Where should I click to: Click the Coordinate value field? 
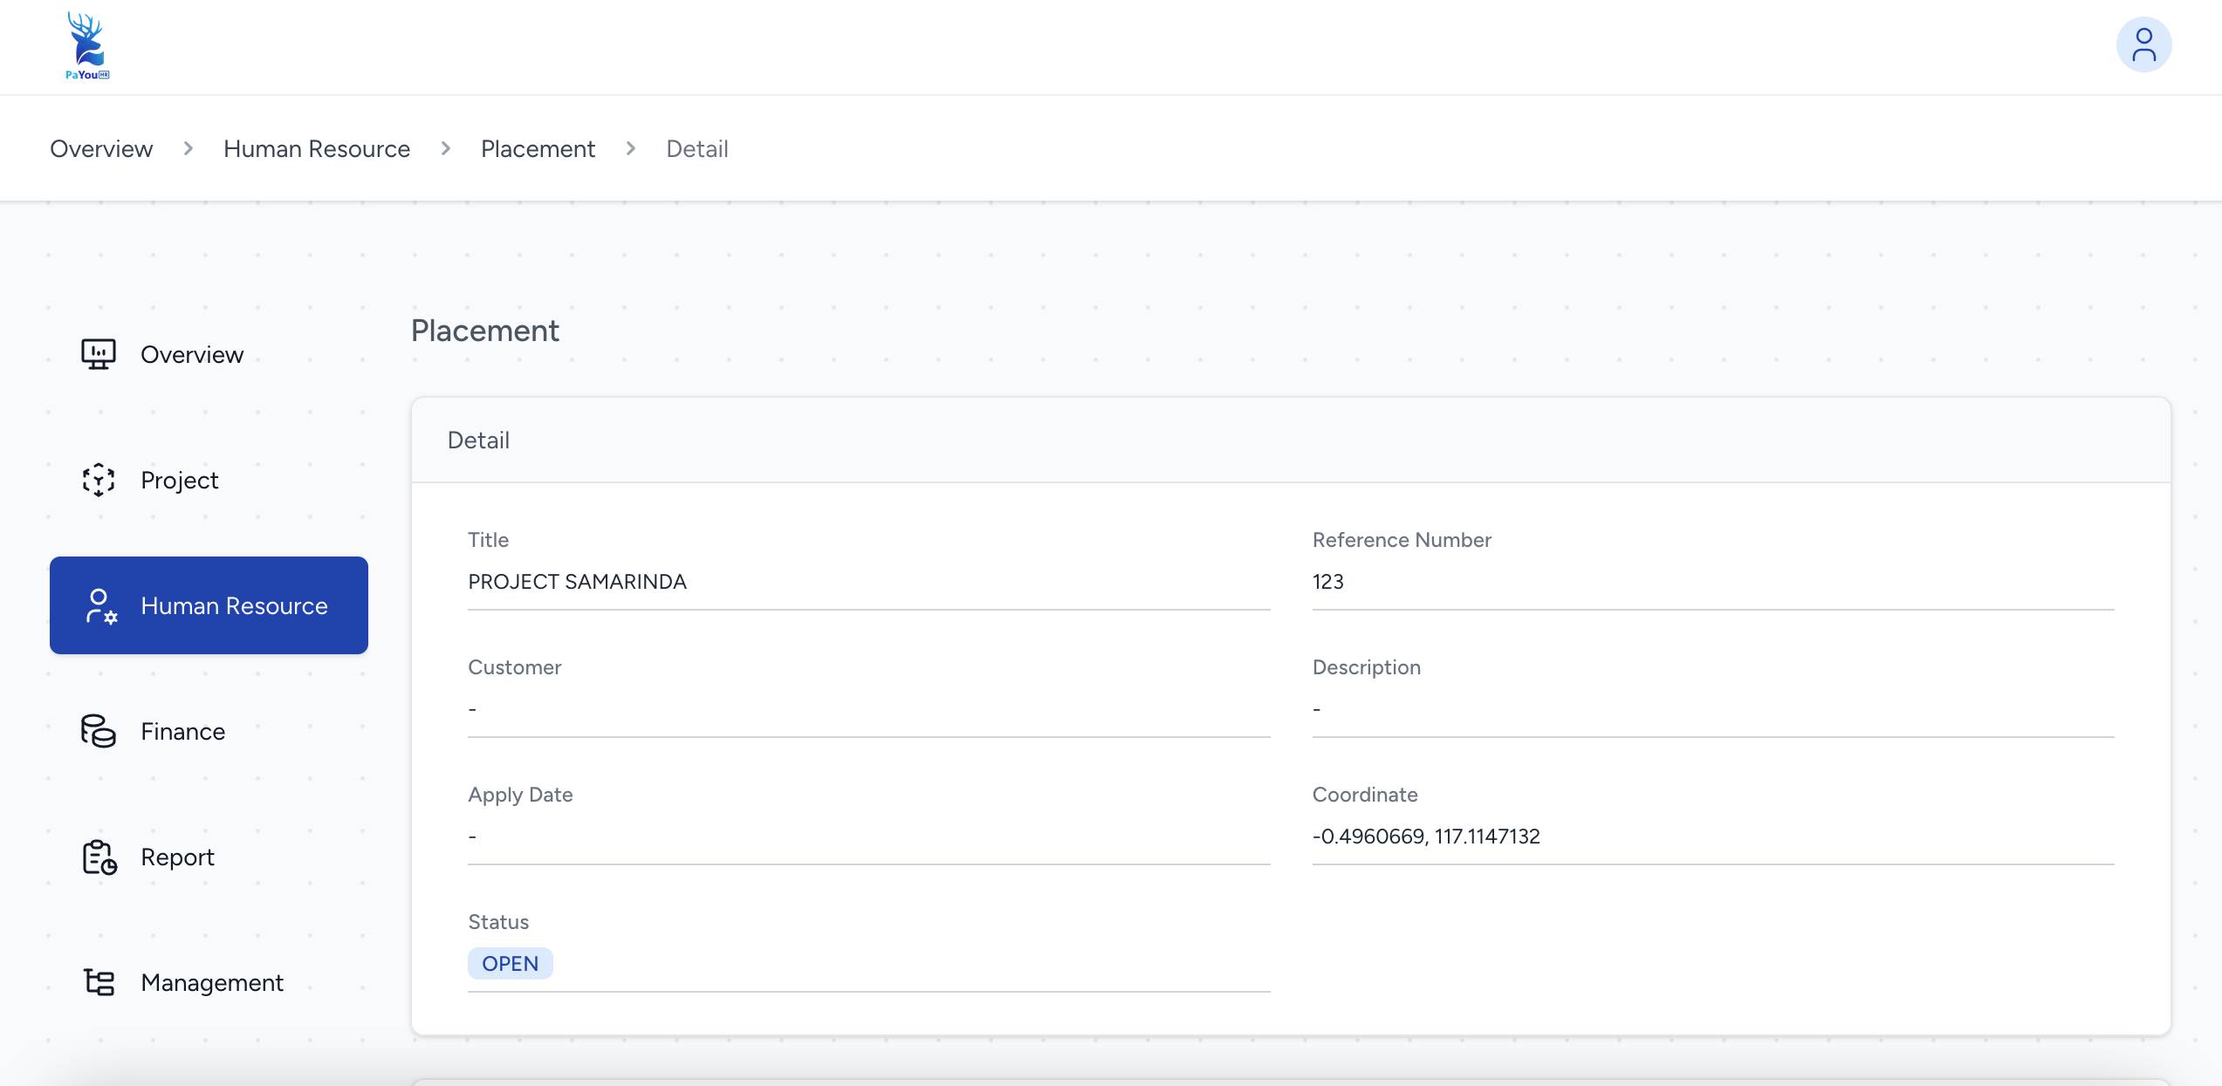[1425, 837]
